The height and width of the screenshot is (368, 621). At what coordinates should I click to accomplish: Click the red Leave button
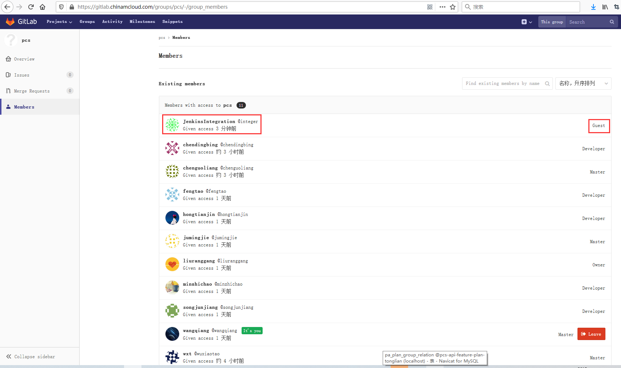[591, 334]
